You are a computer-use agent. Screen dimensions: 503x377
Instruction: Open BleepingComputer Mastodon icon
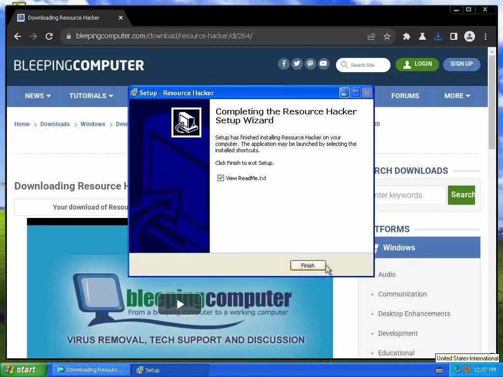(x=310, y=63)
